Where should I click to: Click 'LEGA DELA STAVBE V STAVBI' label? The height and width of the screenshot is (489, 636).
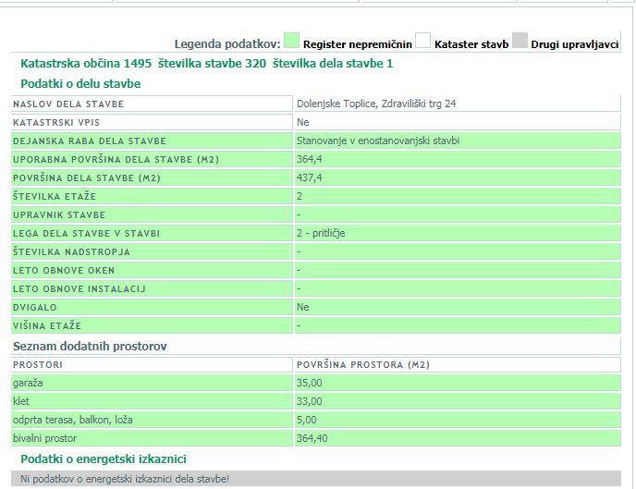[x=86, y=234]
